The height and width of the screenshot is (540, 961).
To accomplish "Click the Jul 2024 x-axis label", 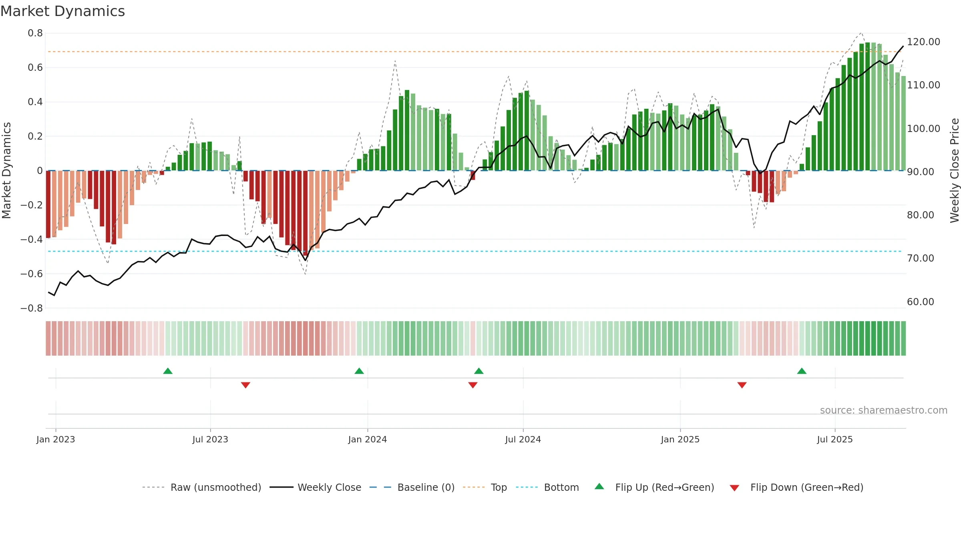I will (x=523, y=439).
